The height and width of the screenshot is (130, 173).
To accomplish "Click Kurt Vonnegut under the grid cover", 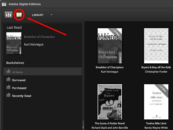I will point(109,71).
